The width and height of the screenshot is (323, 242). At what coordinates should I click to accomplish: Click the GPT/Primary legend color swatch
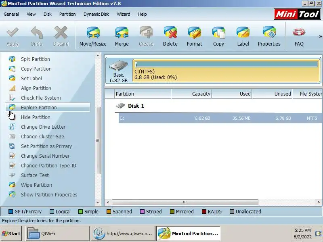click(10, 211)
